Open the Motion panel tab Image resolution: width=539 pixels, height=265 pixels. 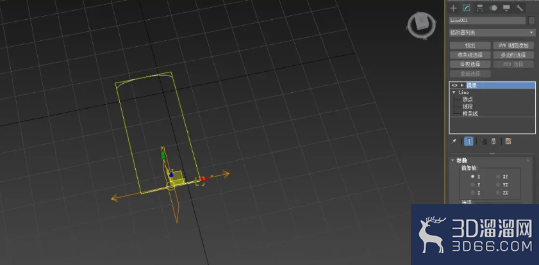[x=493, y=8]
